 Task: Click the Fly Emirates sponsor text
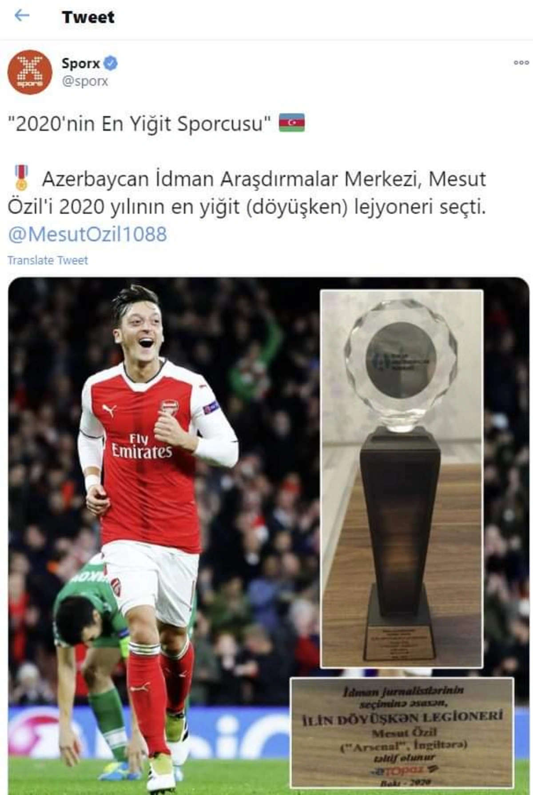[x=141, y=446]
